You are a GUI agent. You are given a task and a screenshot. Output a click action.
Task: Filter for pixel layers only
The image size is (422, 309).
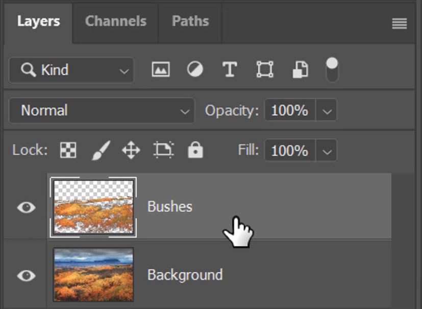tap(160, 70)
